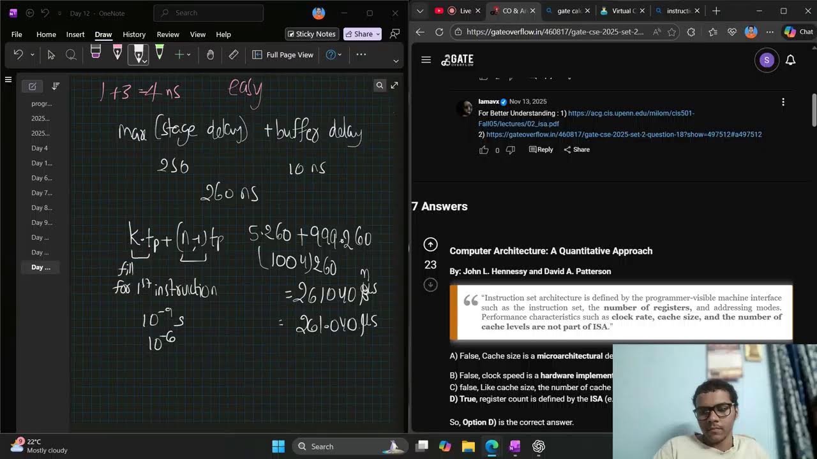Open the Edge tab actions menu
The image size is (817, 459).
(x=419, y=11)
